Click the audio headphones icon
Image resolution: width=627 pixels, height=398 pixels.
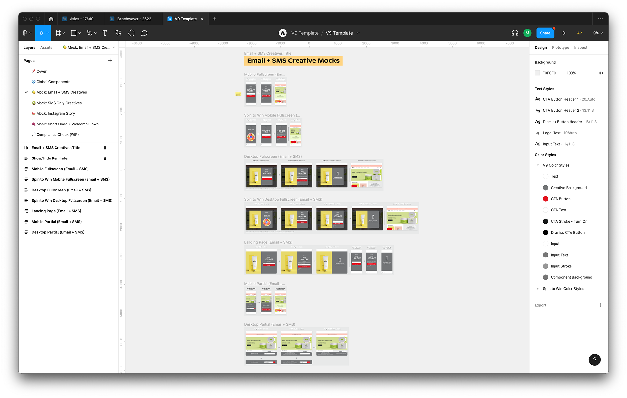pos(515,33)
